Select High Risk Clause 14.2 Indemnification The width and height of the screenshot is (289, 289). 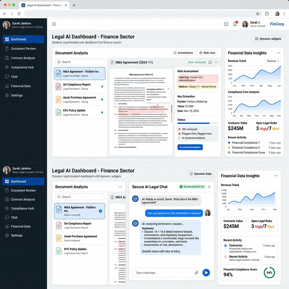pyautogui.click(x=198, y=79)
